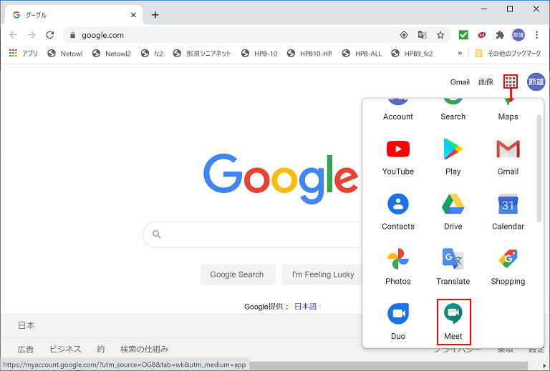The height and width of the screenshot is (371, 550).
Task: Switch language via 日本語 link
Action: pyautogui.click(x=305, y=307)
